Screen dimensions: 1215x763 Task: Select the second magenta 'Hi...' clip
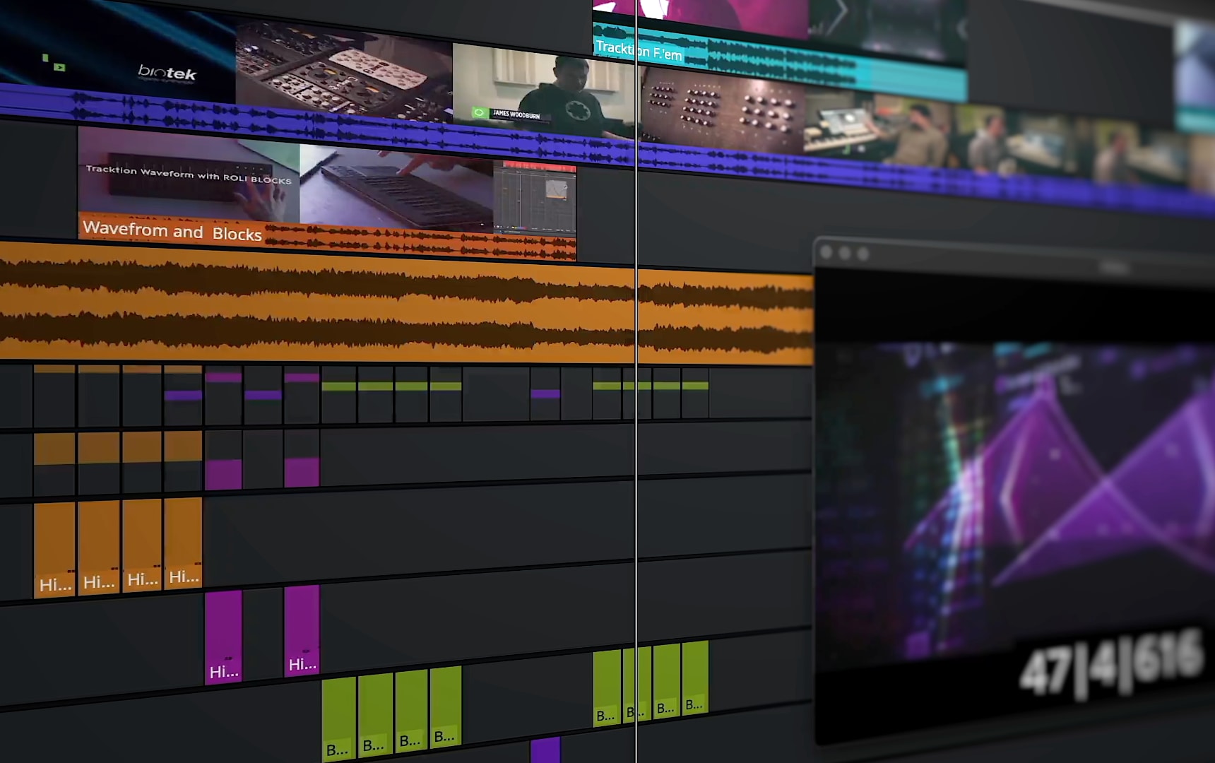[302, 630]
